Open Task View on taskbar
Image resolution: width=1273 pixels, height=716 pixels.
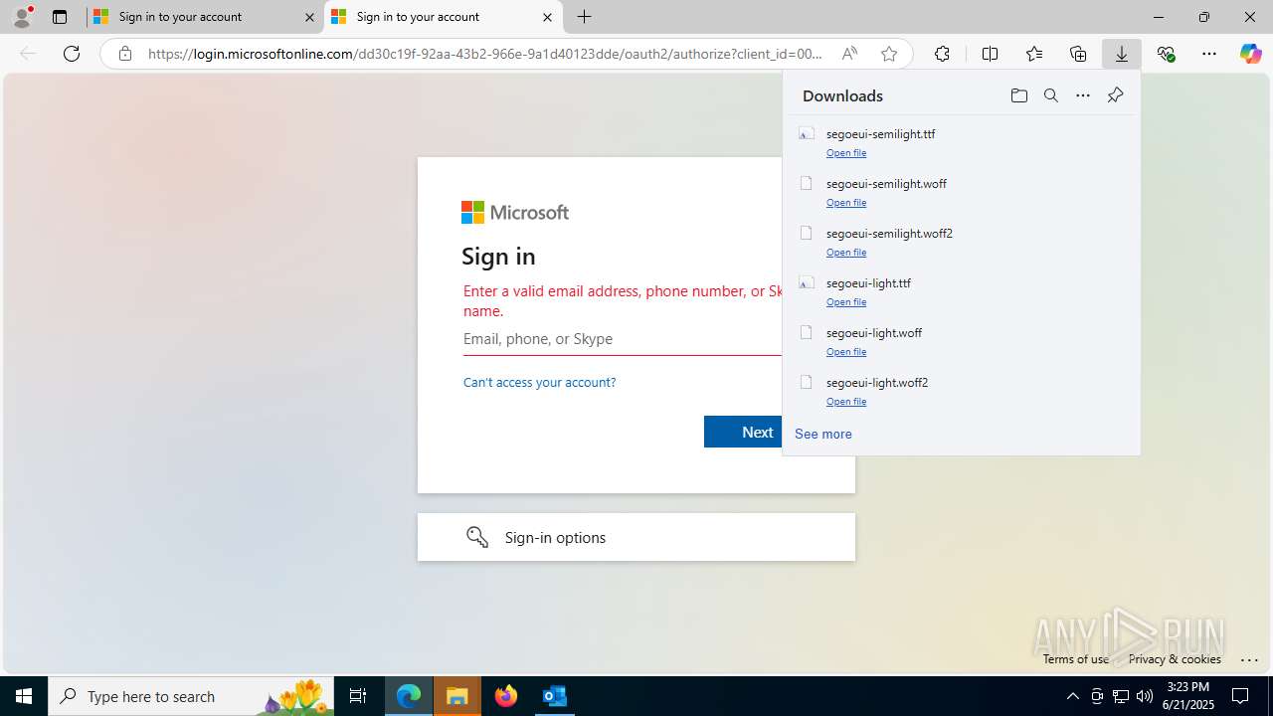click(358, 696)
